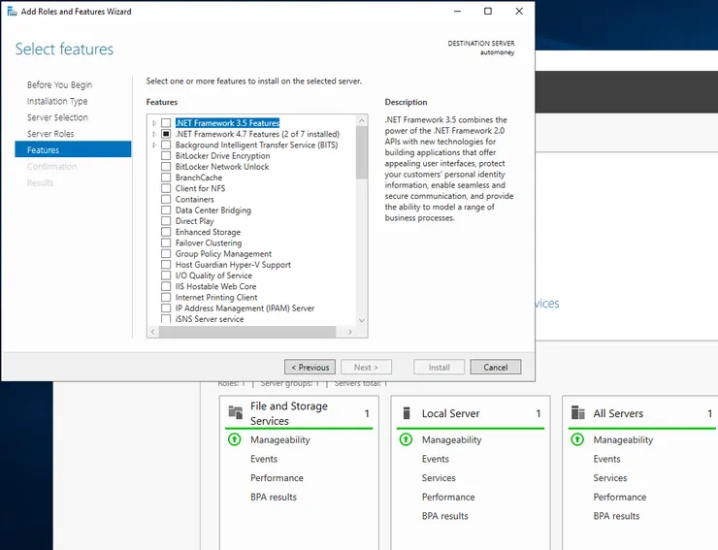Viewport: 718px width, 550px height.
Task: Open All Servers Manageability link
Action: coord(623,439)
